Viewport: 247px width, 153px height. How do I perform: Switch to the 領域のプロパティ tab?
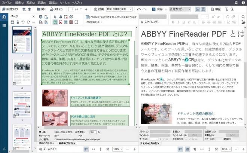[46, 143]
